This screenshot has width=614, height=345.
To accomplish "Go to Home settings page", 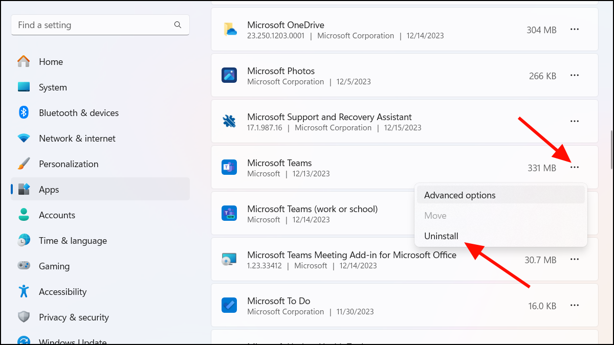I will click(100, 62).
